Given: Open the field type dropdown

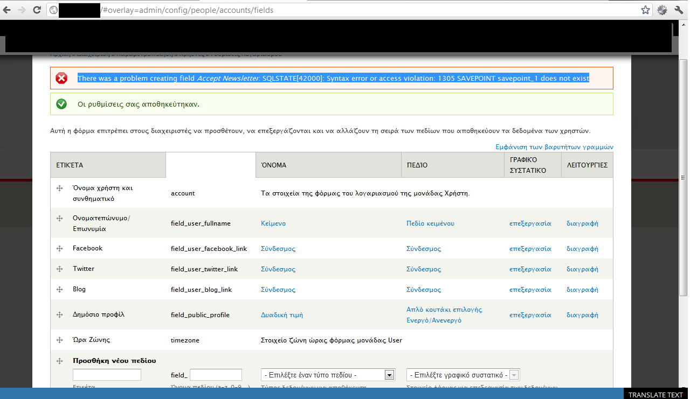Looking at the screenshot, I should (x=328, y=375).
